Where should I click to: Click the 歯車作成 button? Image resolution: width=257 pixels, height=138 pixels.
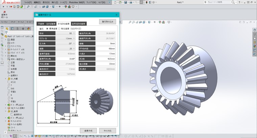pyautogui.click(x=88, y=131)
